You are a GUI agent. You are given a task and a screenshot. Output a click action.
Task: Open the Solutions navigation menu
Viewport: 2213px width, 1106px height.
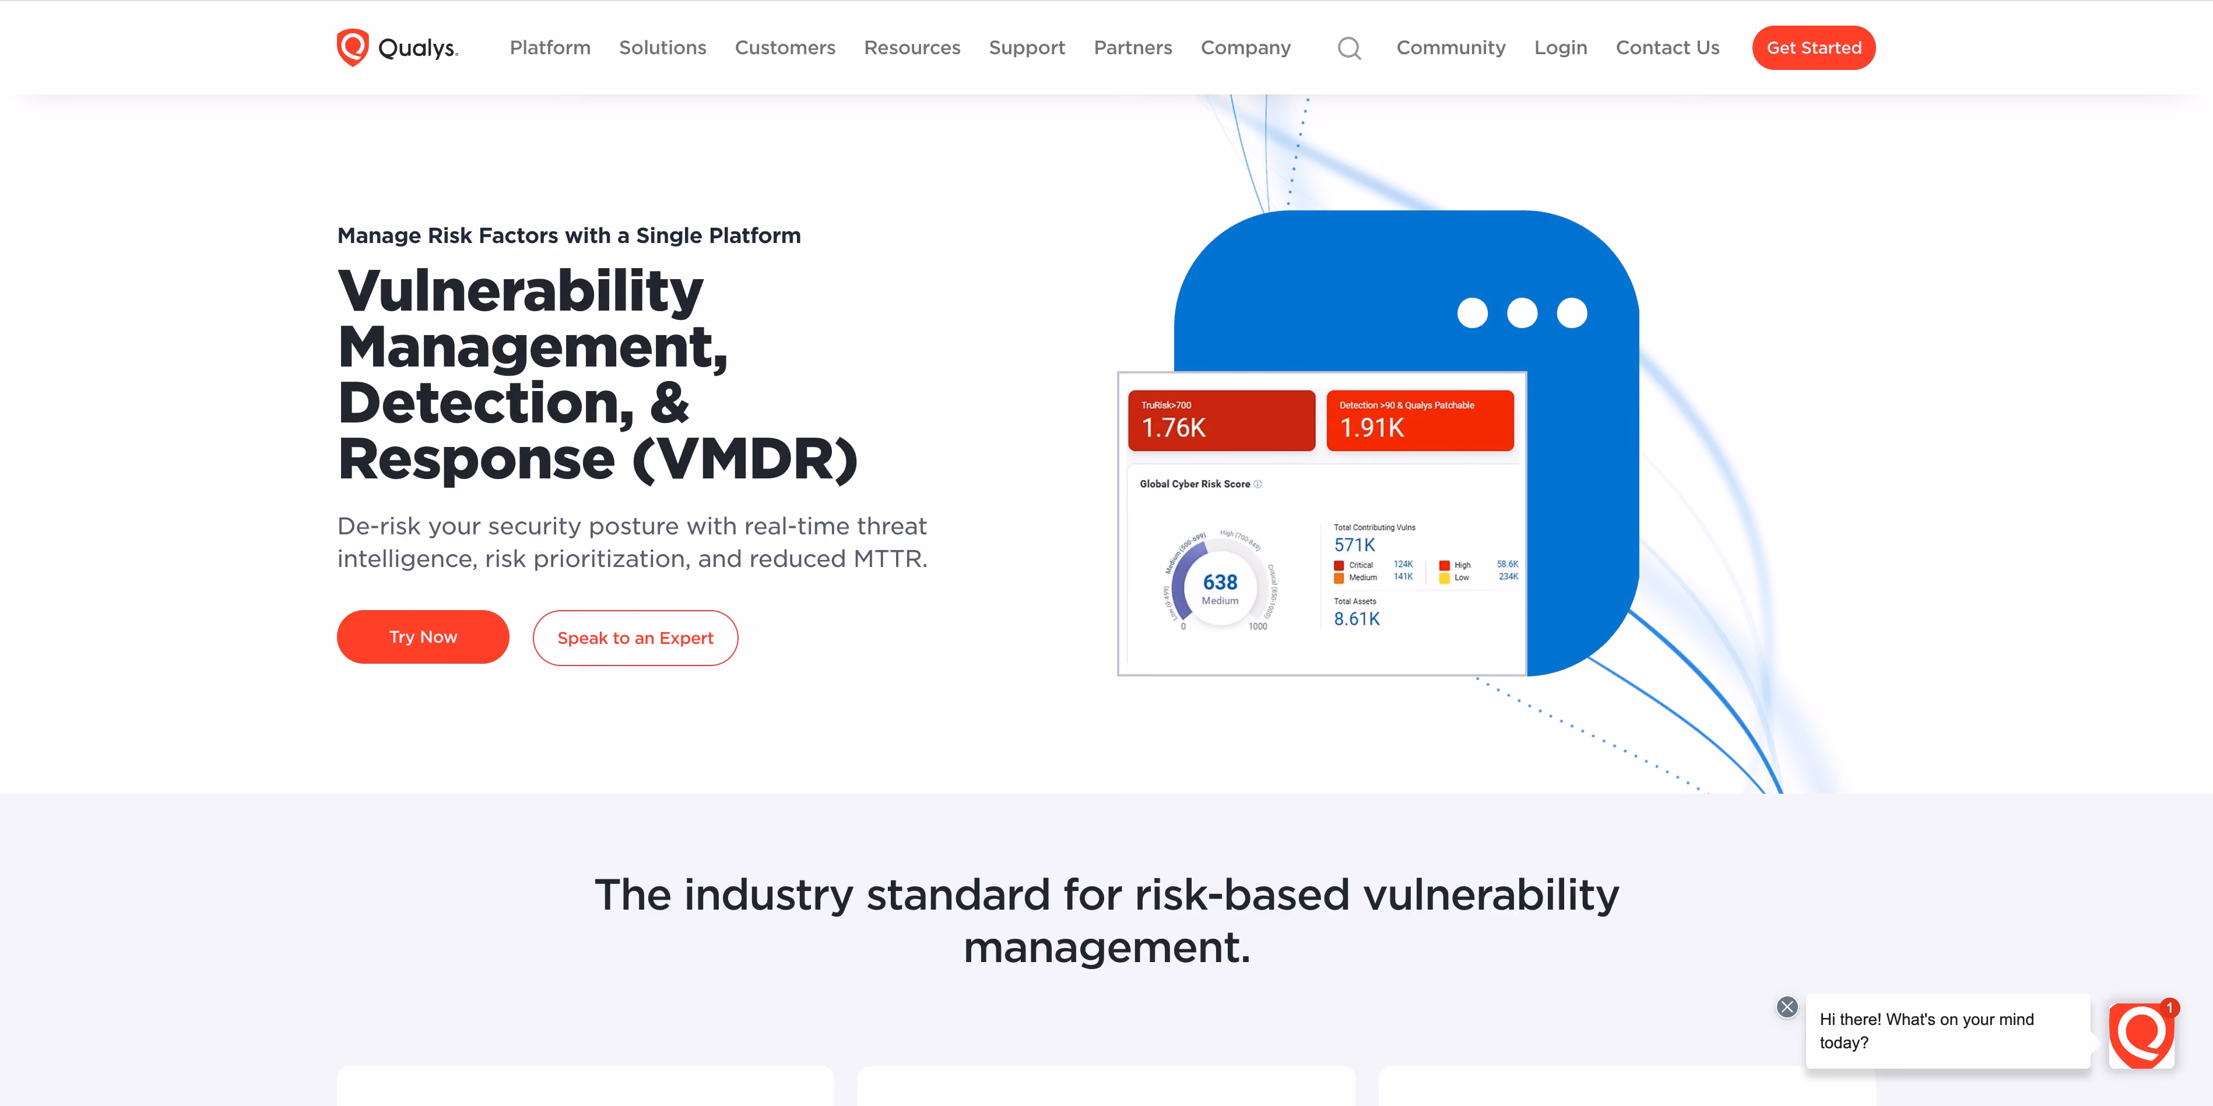662,47
